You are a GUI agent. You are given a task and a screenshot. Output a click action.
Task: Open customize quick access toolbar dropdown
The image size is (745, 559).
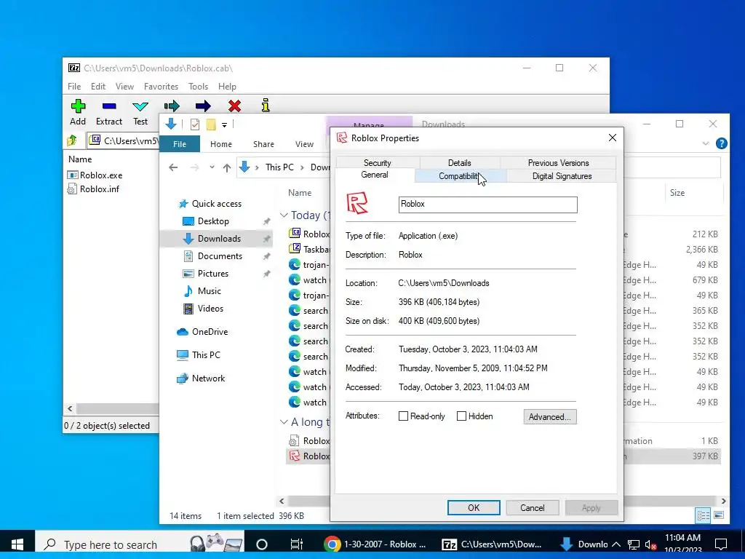point(224,125)
